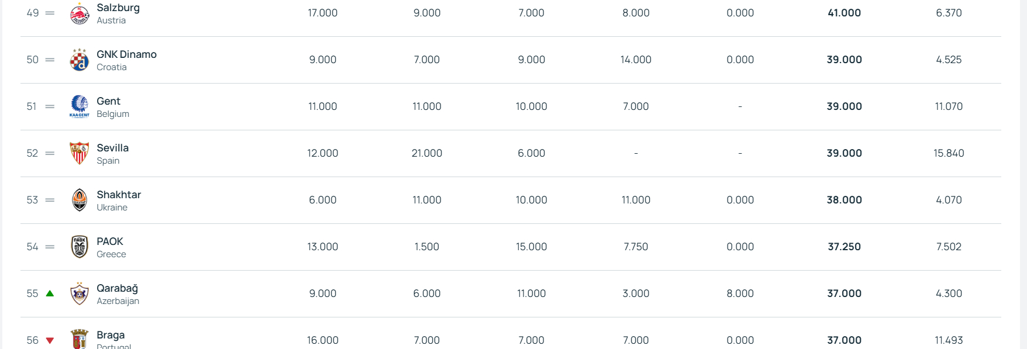
Task: Click Braga's red down-arrow rank indicator
Action: 50,340
